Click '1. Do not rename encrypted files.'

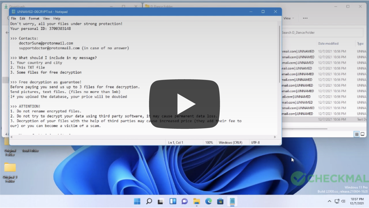[x=46, y=111]
